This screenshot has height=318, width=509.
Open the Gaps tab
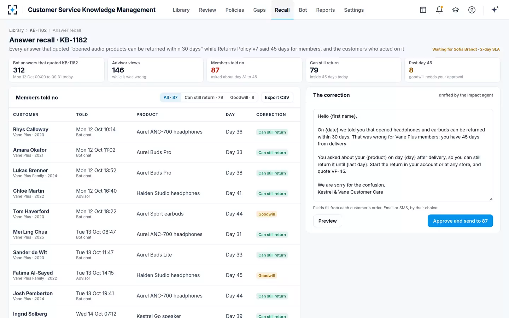coord(259,10)
